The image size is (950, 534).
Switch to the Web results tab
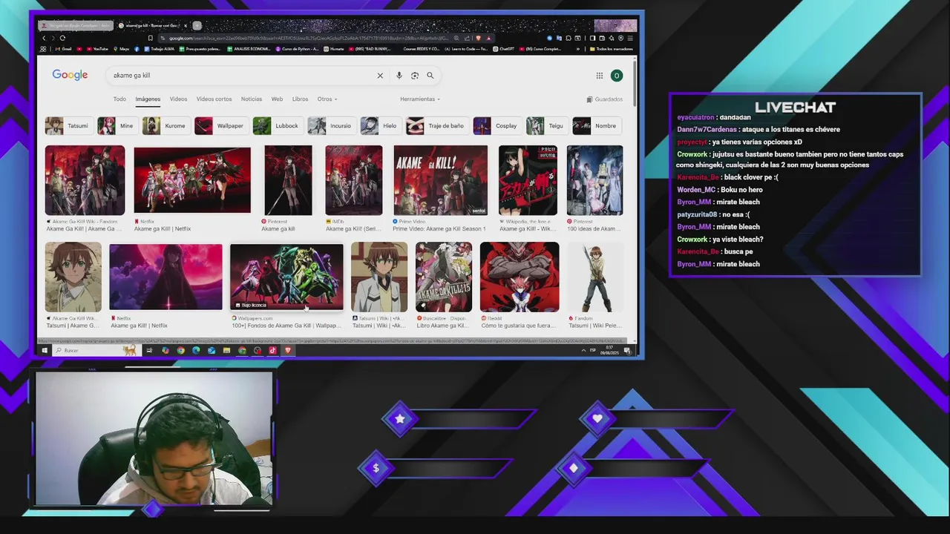point(277,99)
